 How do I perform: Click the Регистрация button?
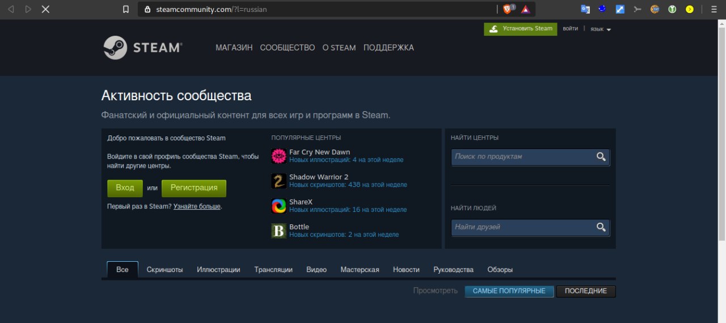point(194,188)
